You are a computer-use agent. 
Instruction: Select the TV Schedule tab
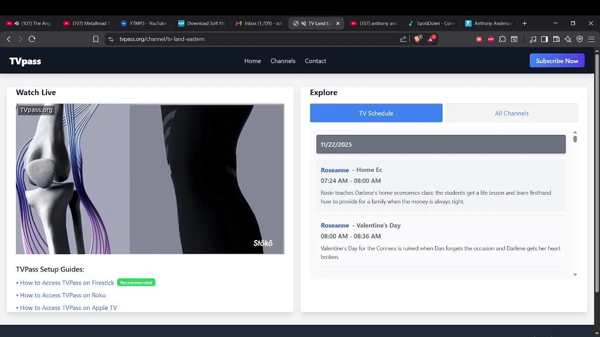376,113
